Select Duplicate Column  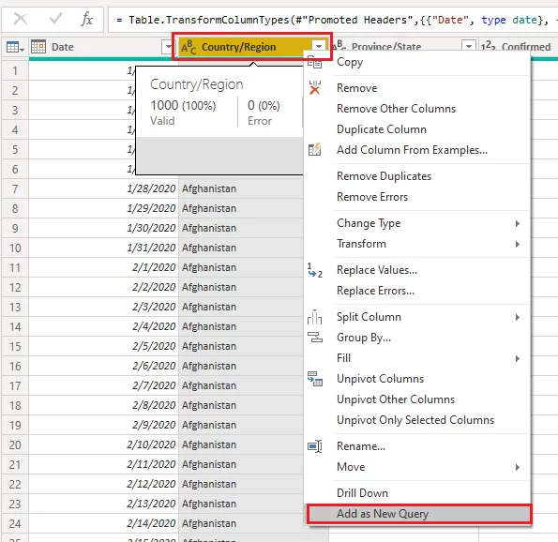tap(417, 129)
